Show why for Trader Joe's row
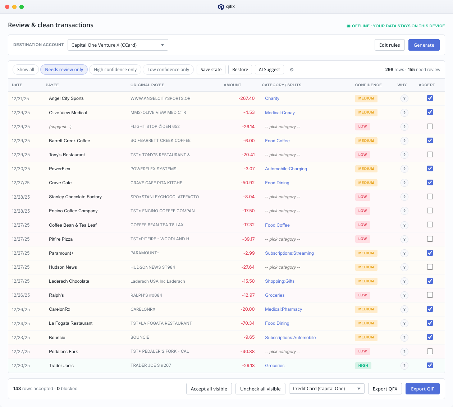453x407 pixels. pyautogui.click(x=404, y=366)
